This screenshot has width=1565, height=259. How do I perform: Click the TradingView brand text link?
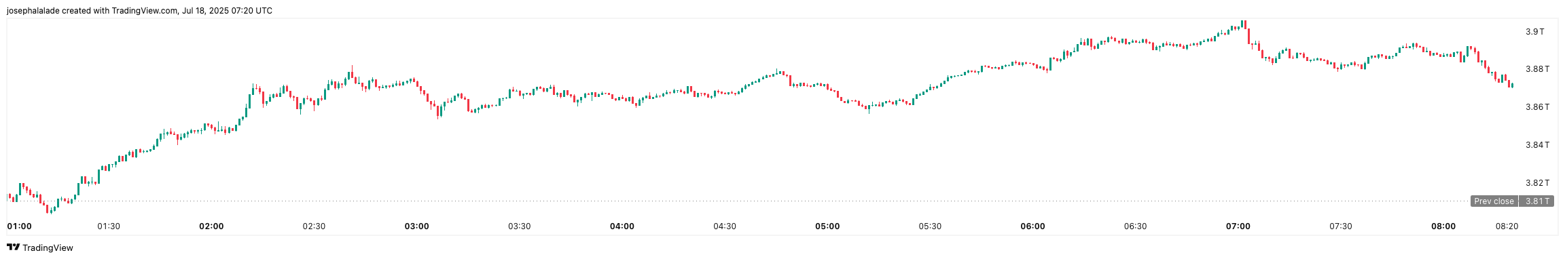[x=48, y=248]
